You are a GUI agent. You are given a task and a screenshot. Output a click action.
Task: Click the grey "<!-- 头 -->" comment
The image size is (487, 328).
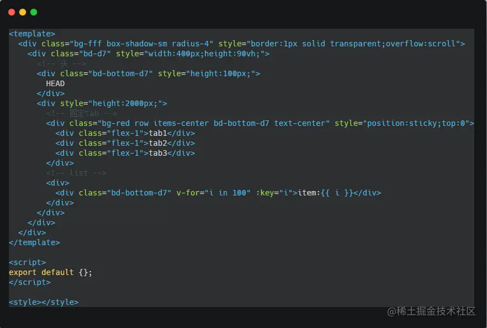61,64
